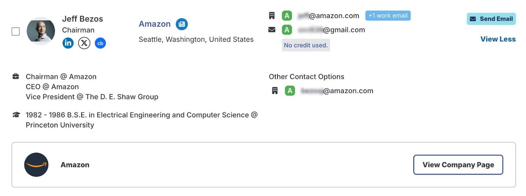526x196 pixels.
Task: Click Jeff Bezos's profile photo
Action: [41, 31]
